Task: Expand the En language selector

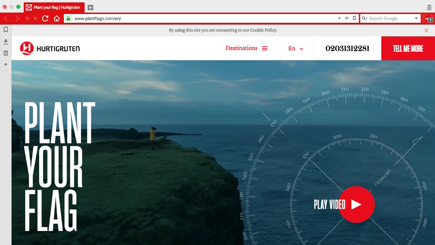Action: pyautogui.click(x=295, y=48)
